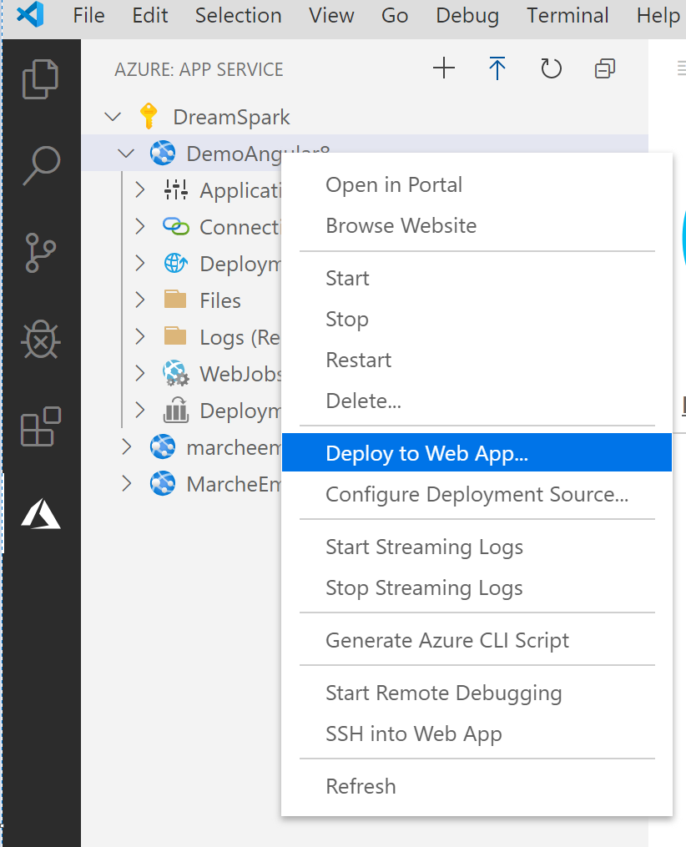The width and height of the screenshot is (686, 847).
Task: Expand the Logs node
Action: coord(140,336)
